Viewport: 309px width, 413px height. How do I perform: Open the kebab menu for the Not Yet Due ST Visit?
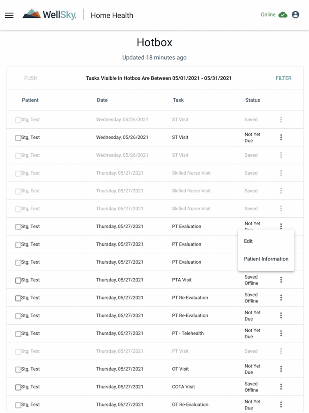(x=281, y=137)
